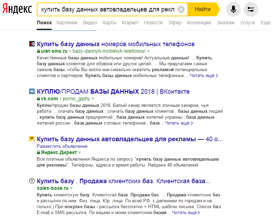Switch to the Видео tab
The image size is (273, 221).
pyautogui.click(x=90, y=23)
